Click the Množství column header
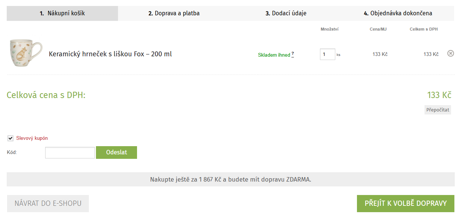The image size is (460, 217). (329, 29)
